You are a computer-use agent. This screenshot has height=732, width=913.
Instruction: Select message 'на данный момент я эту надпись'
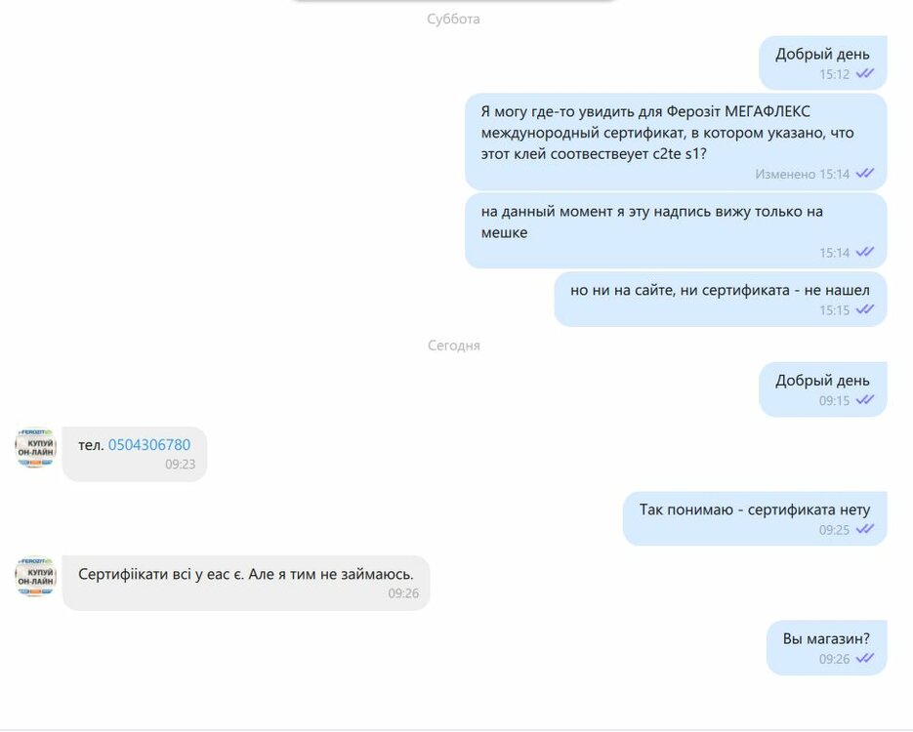point(676,231)
